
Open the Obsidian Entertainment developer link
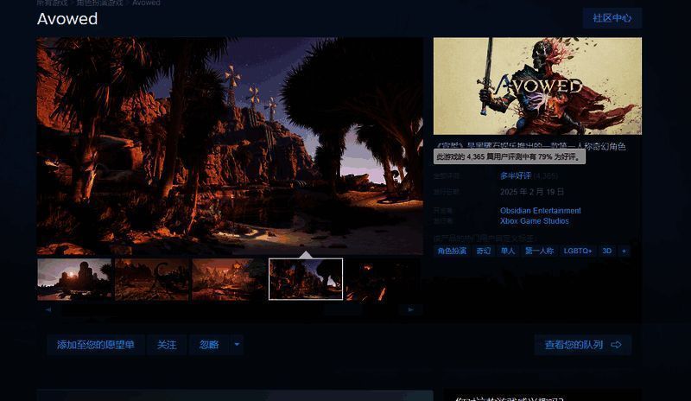tap(540, 210)
